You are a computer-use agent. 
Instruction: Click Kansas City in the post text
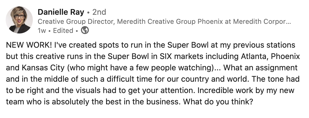pyautogui.click(x=43, y=68)
